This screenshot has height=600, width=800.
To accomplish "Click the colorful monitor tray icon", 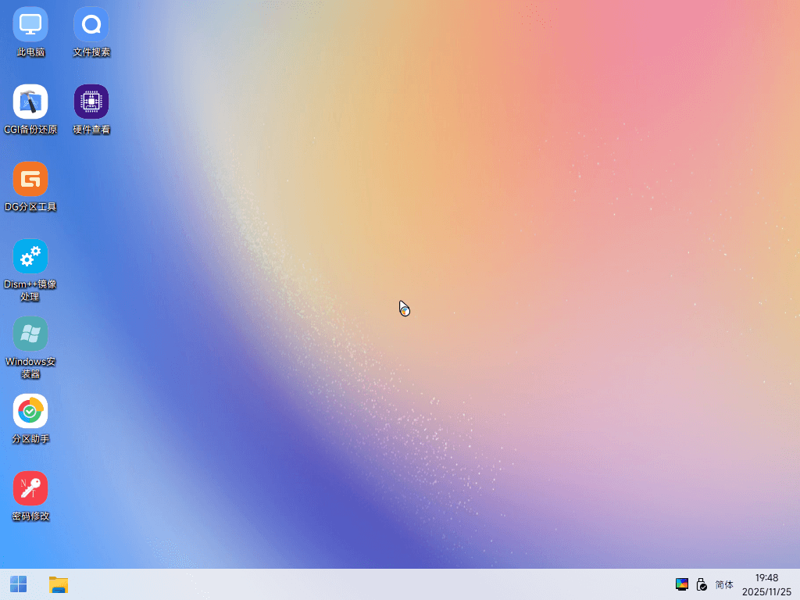I will (681, 584).
